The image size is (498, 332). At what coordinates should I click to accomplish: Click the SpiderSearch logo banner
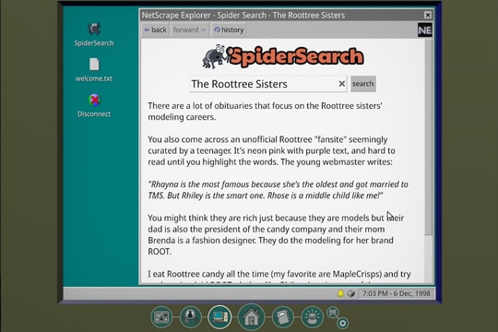(x=283, y=56)
